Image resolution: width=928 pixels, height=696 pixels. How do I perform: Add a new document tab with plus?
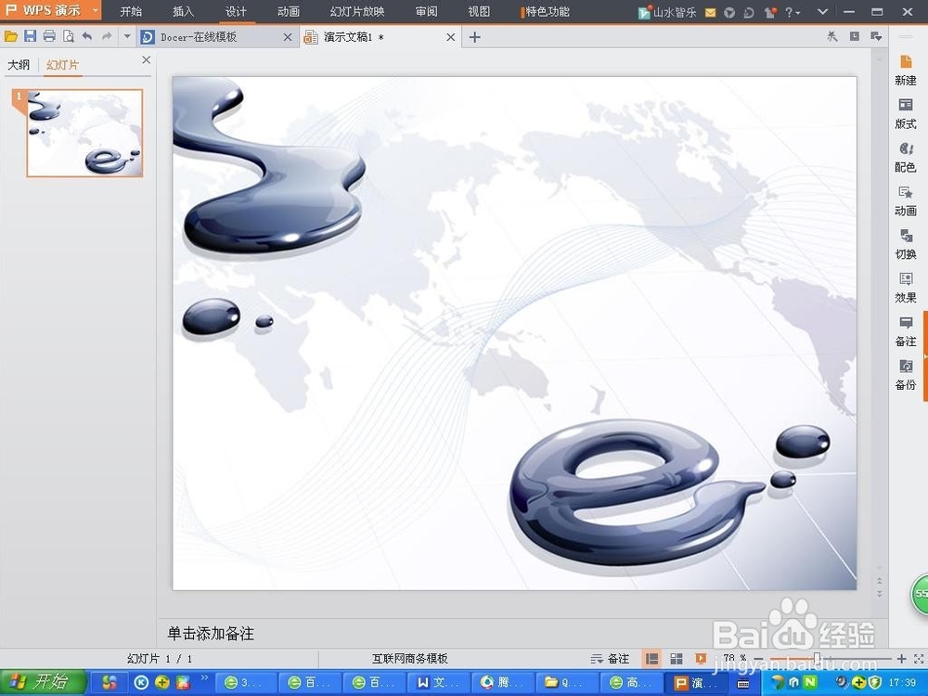[474, 37]
